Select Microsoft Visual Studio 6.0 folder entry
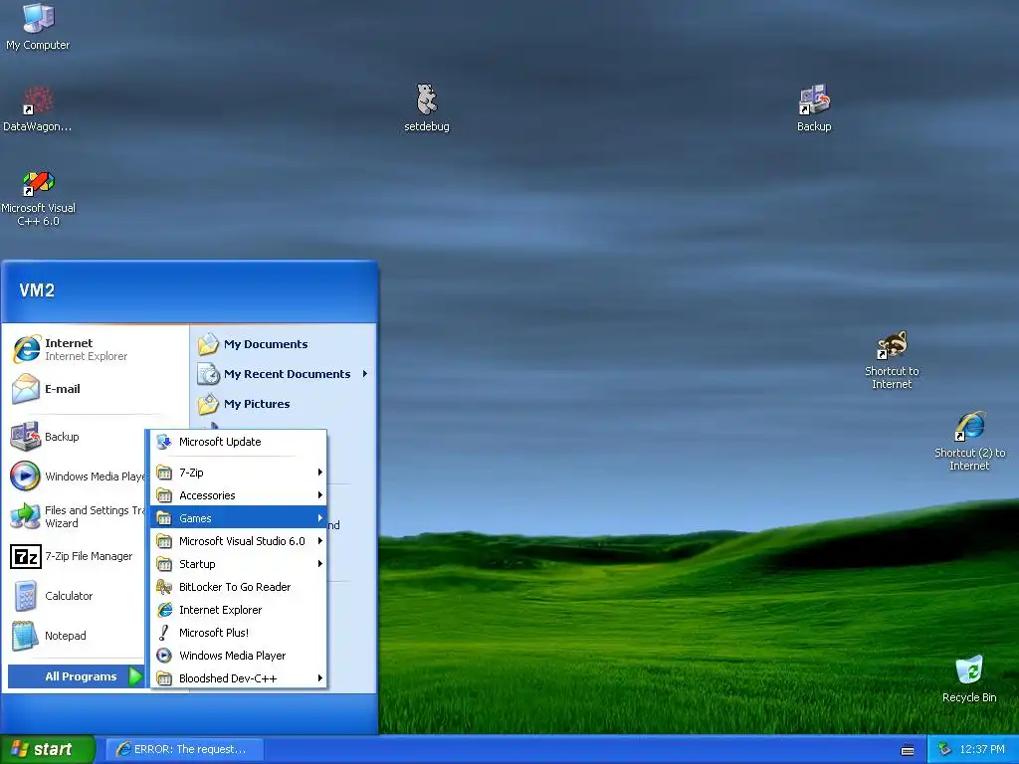This screenshot has width=1019, height=764. click(239, 540)
